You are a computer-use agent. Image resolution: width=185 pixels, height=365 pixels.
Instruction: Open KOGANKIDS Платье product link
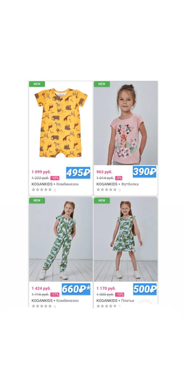click(115, 301)
